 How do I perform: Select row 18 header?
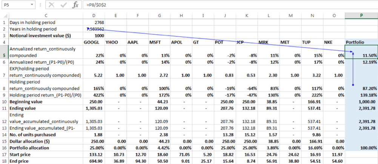click(x=5, y=161)
